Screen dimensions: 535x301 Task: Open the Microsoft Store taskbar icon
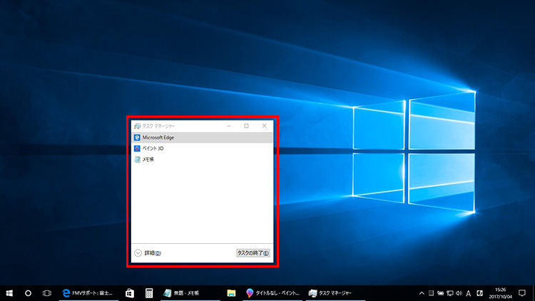(130, 292)
